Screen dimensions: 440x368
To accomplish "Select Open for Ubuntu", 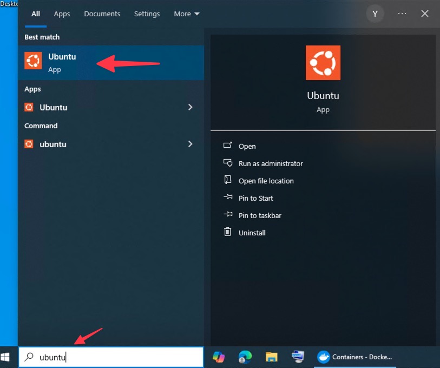I will [247, 146].
